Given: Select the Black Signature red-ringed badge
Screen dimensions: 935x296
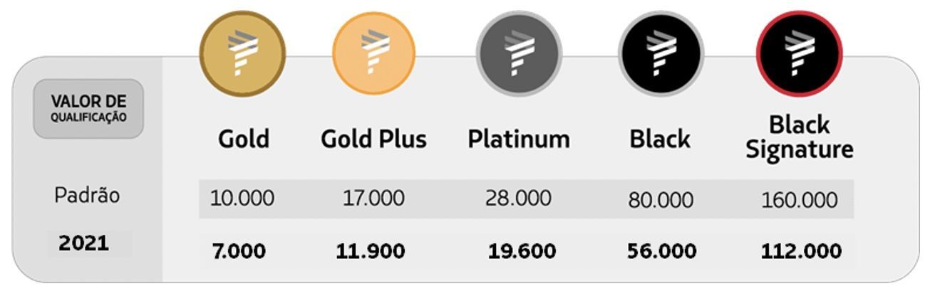Looking at the screenshot, I should 800,53.
